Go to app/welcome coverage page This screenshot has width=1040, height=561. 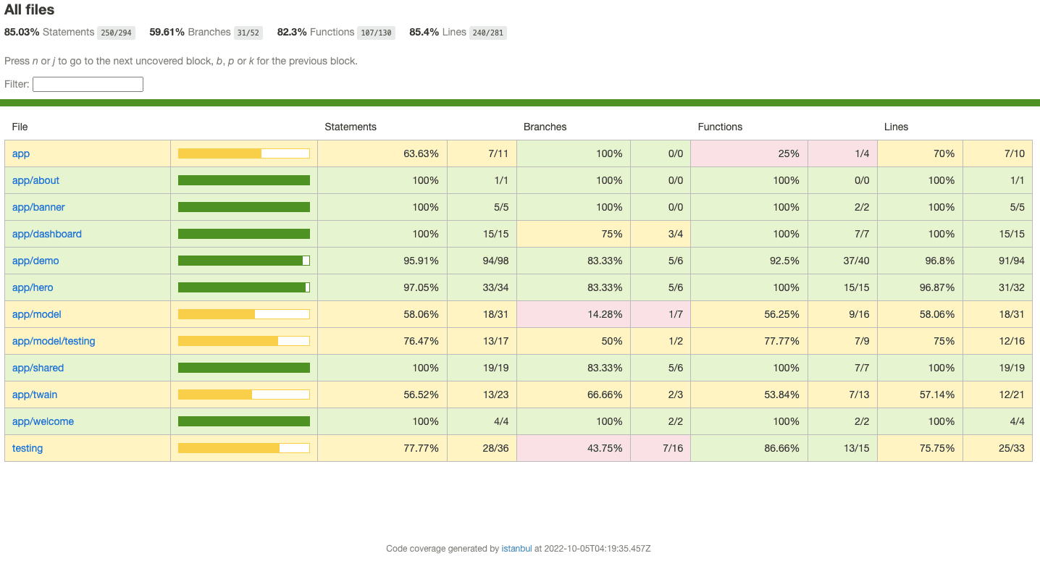coord(43,421)
